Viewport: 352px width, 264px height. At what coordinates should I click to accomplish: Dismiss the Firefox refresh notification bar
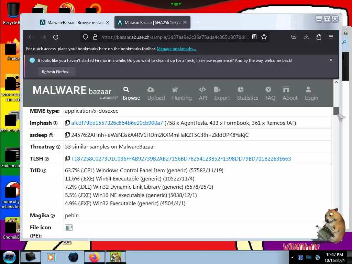(331, 60)
